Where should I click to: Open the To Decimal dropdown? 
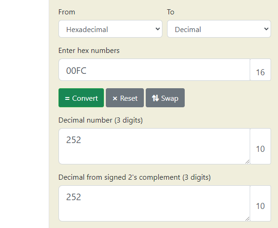(x=219, y=29)
